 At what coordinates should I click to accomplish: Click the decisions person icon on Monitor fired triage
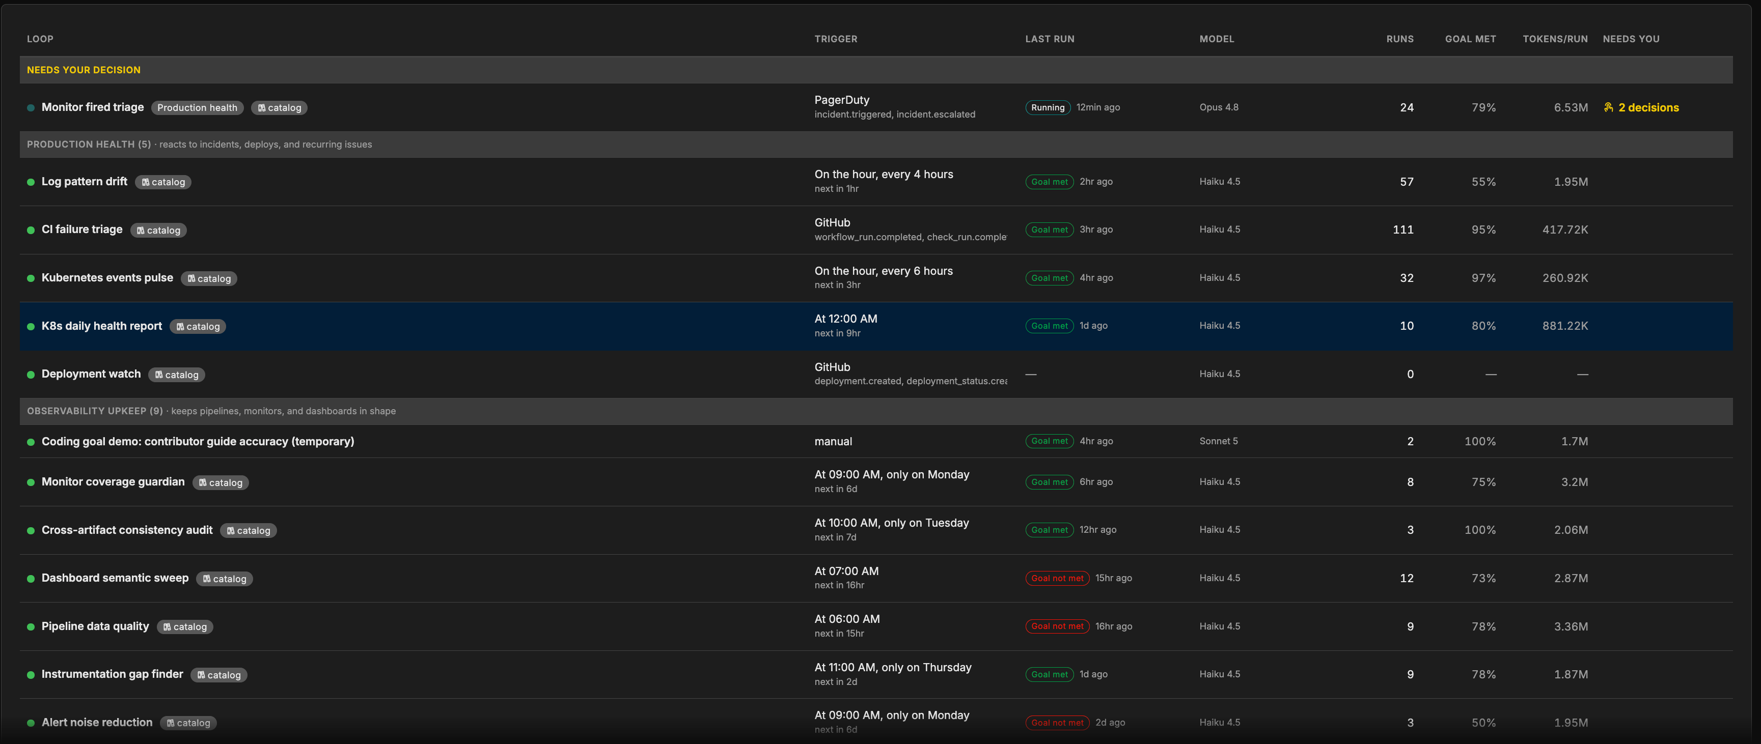[1609, 107]
